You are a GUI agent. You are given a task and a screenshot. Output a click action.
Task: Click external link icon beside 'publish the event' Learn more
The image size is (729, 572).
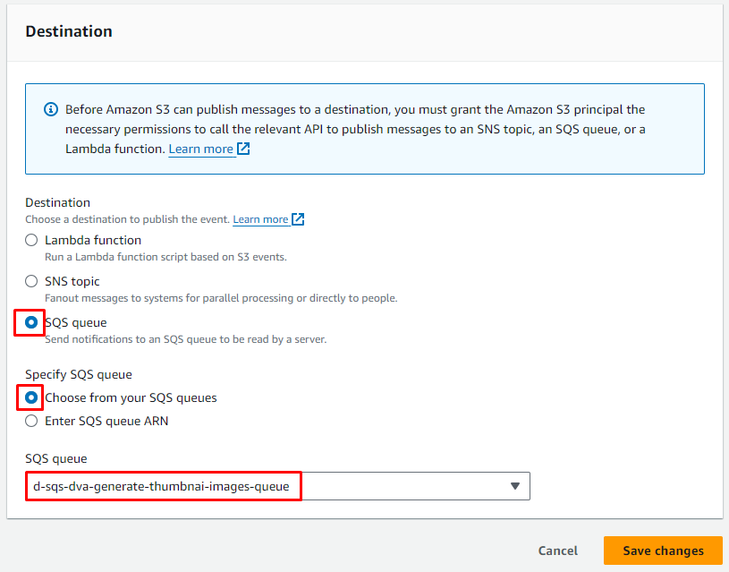[x=299, y=219]
